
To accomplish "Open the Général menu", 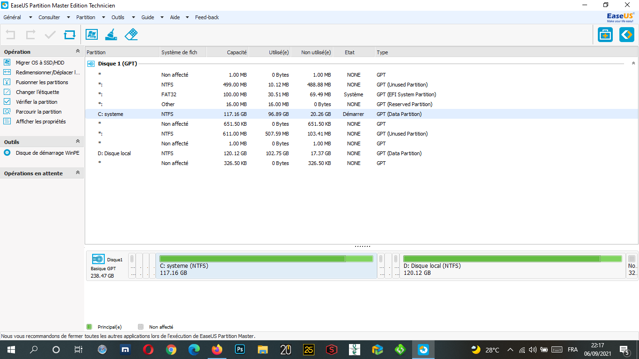I will (x=12, y=17).
